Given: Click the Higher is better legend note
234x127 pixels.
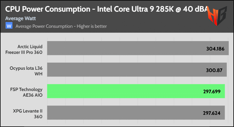Looking at the screenshot, I should coord(92,26).
